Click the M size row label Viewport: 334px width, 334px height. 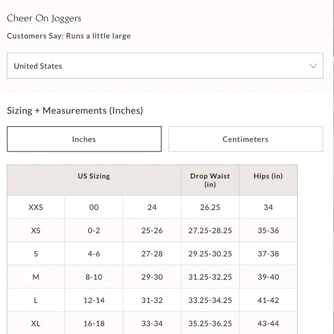point(36,276)
